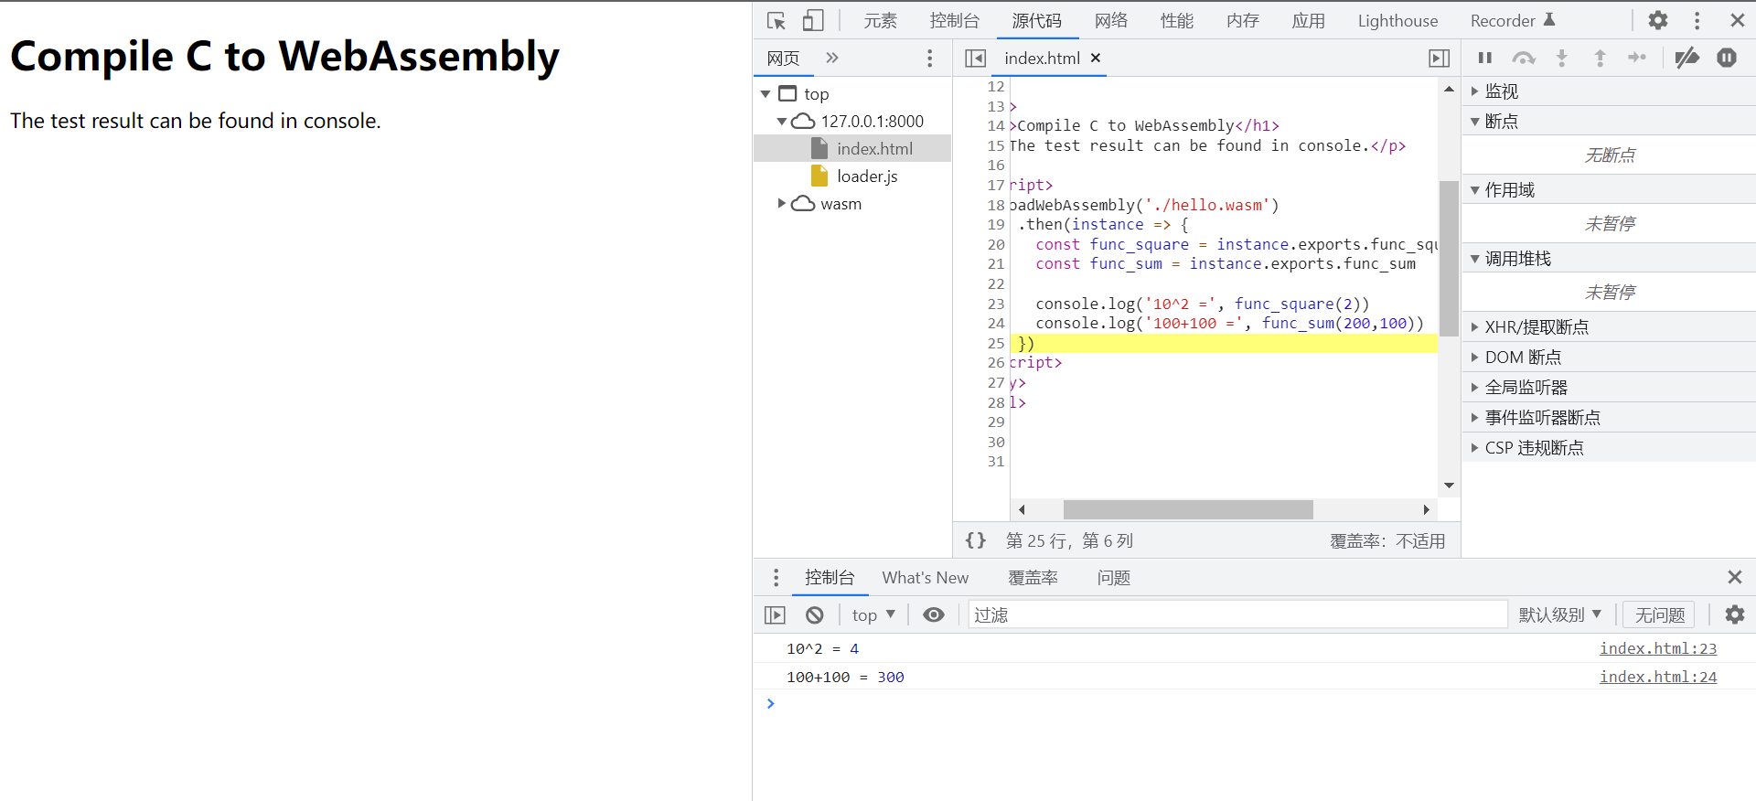Open drawer three-dot menu
The height and width of the screenshot is (801, 1756).
click(x=776, y=578)
